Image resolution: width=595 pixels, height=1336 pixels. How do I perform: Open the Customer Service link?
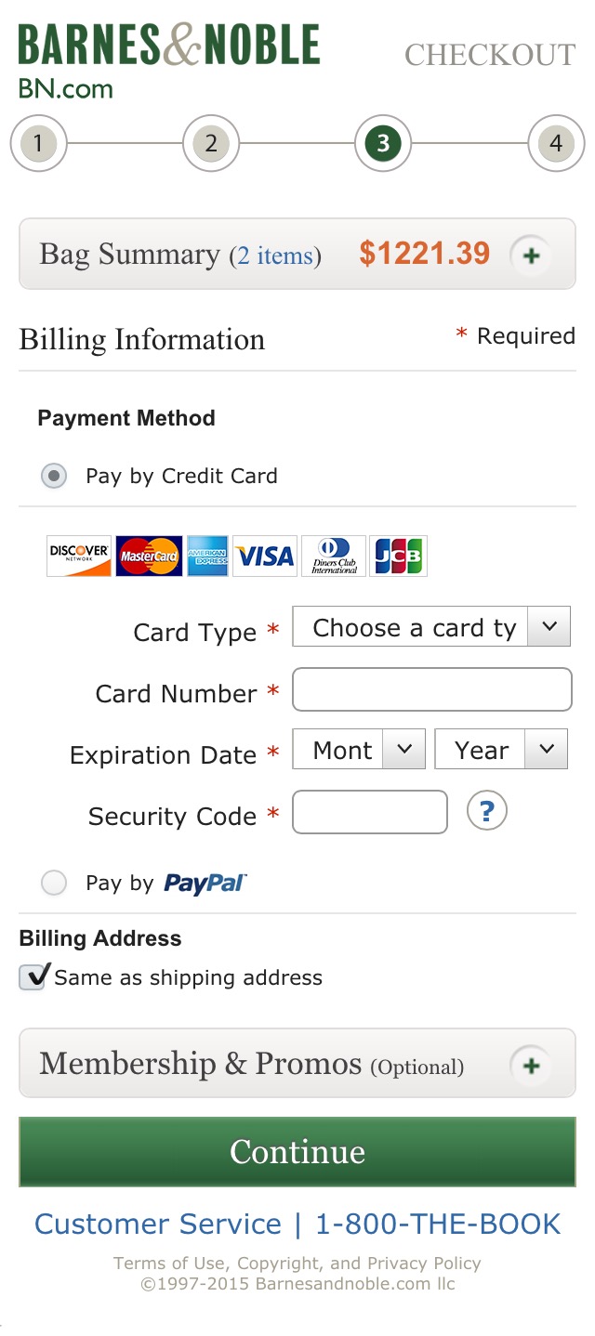157,1224
